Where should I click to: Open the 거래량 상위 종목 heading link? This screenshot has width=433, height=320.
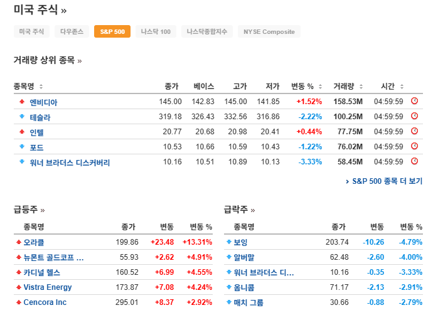point(48,60)
